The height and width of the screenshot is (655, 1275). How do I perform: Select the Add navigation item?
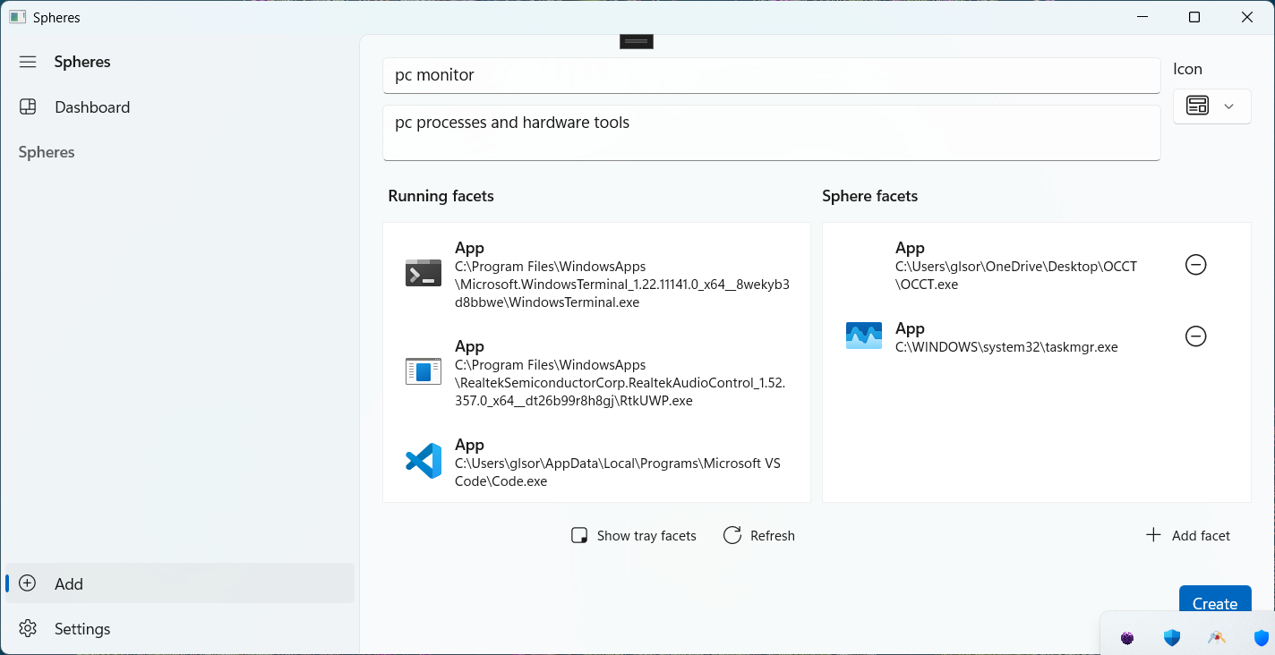click(x=179, y=583)
